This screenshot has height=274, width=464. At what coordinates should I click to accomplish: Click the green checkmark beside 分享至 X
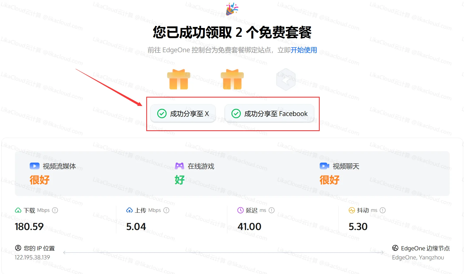coord(162,114)
